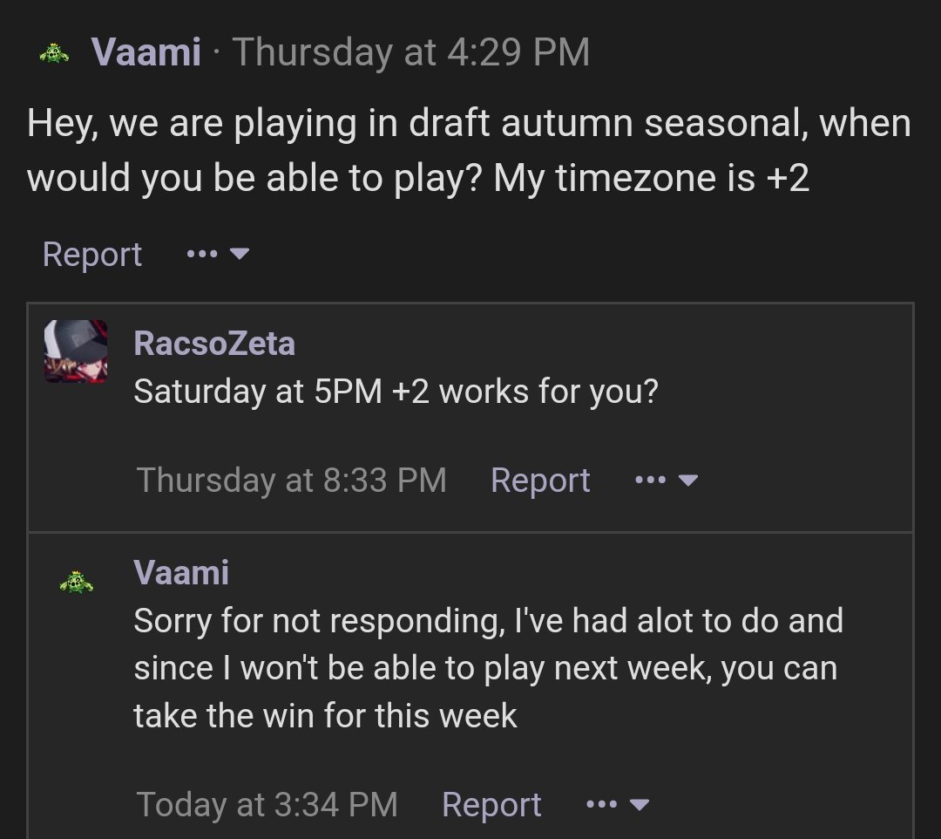Click the ellipsis icon on RacsoZeta's comment
The height and width of the screenshot is (839, 941).
click(x=651, y=480)
